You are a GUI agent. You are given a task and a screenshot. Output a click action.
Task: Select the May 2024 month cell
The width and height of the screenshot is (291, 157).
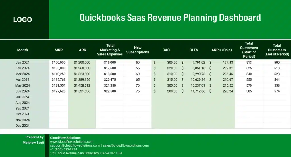[22, 85]
